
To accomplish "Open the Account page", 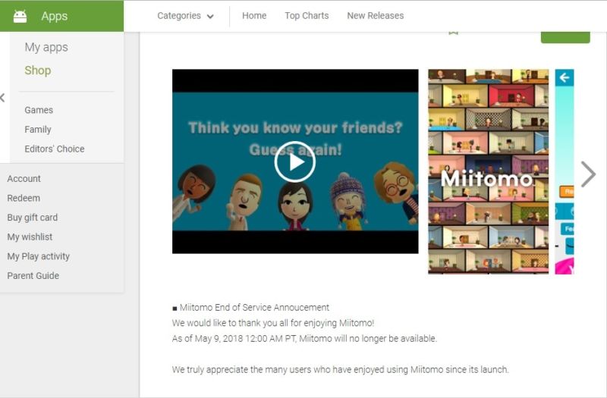I will coord(24,179).
